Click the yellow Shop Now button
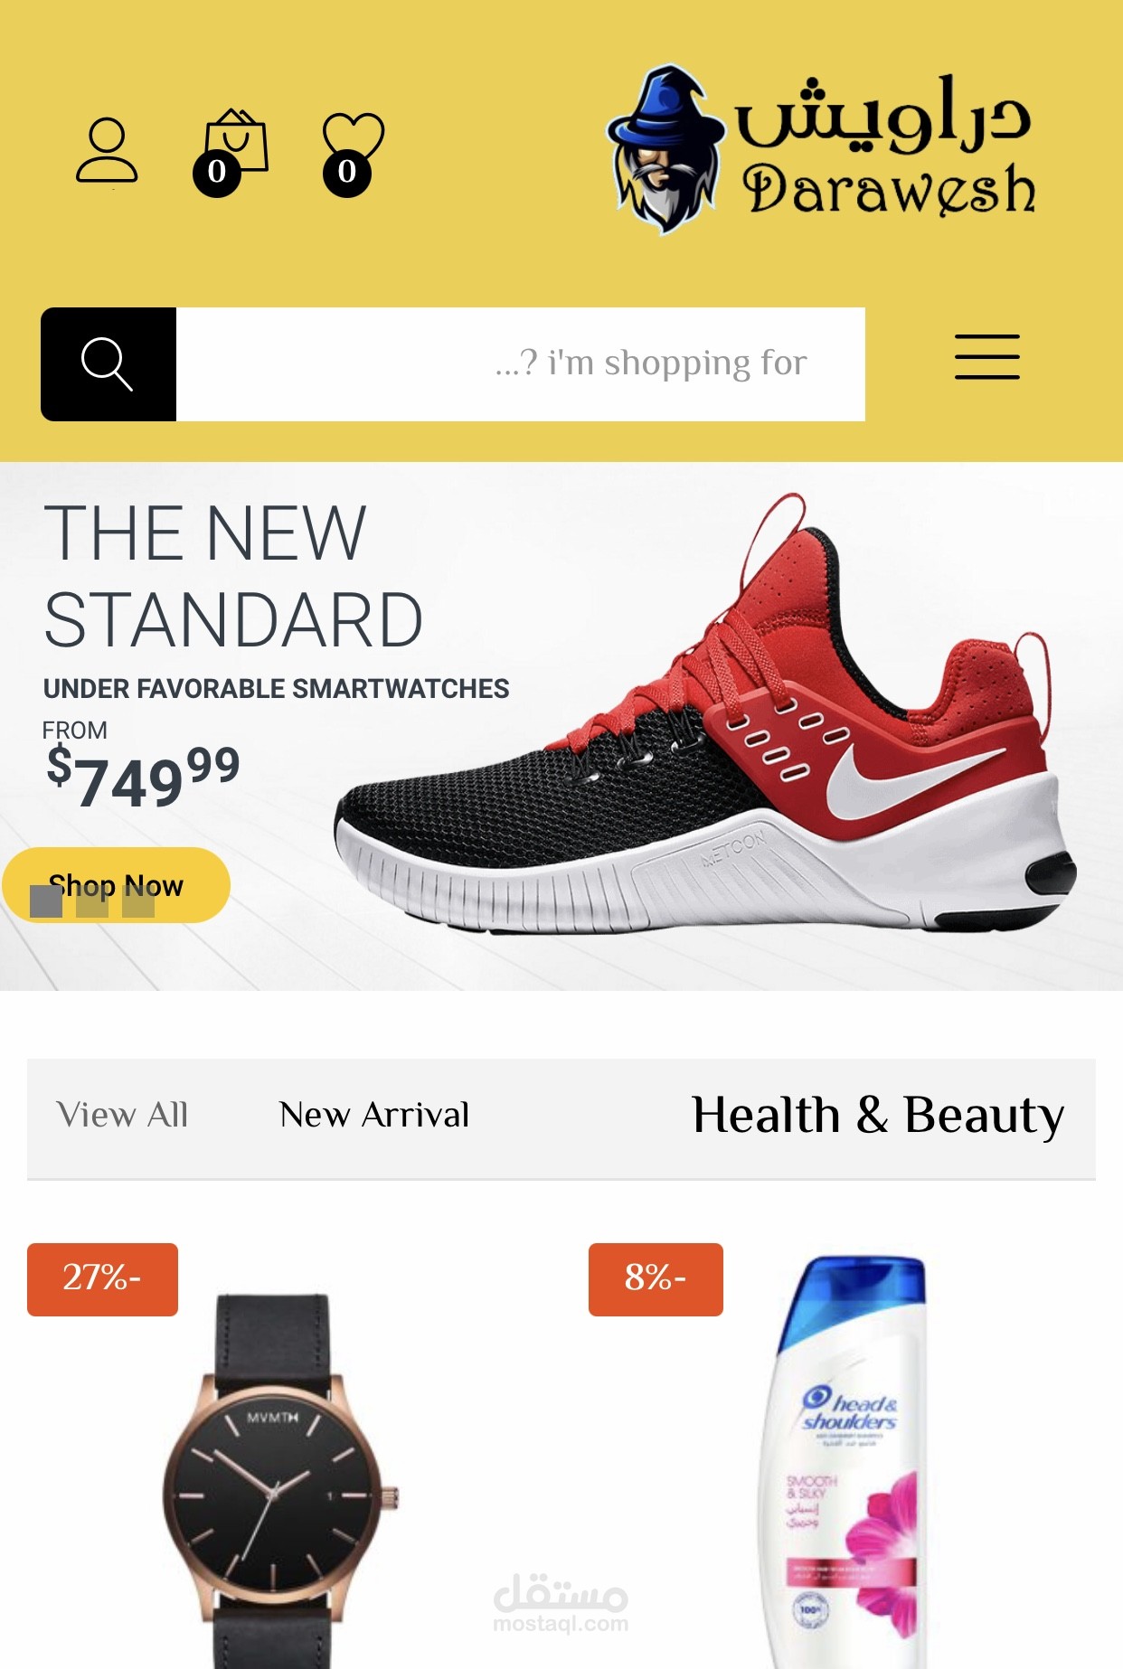Screen dimensions: 1123x1669 [x=116, y=885]
